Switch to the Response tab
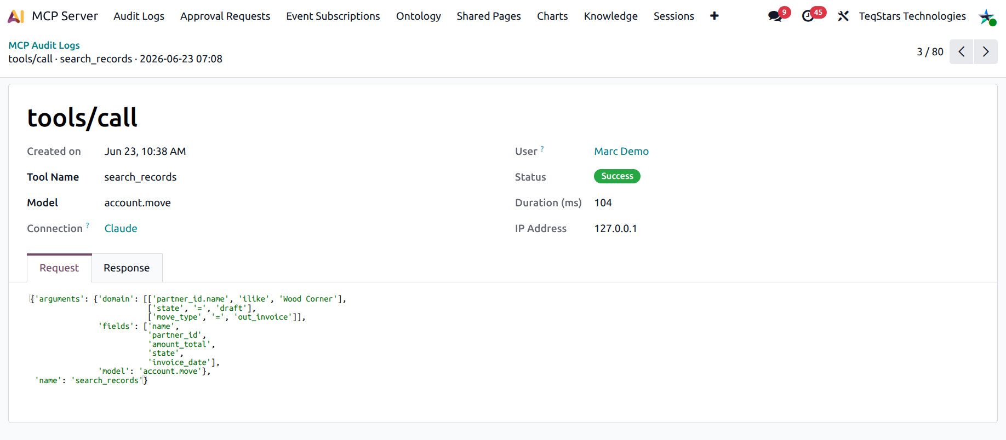 tap(127, 268)
